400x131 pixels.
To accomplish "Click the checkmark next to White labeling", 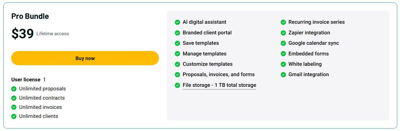I will [x=283, y=64].
